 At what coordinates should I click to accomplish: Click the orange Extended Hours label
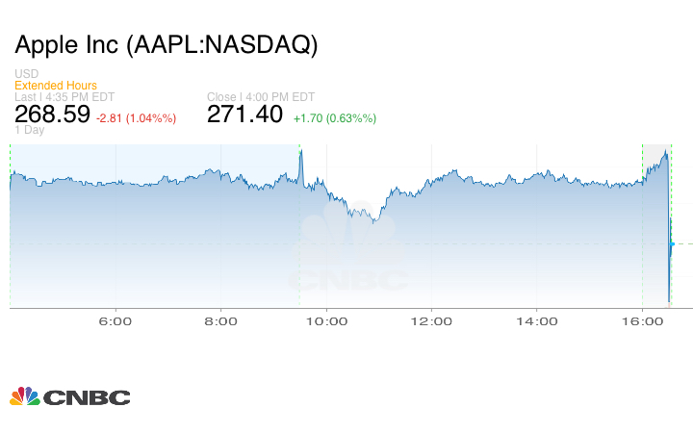(56, 86)
